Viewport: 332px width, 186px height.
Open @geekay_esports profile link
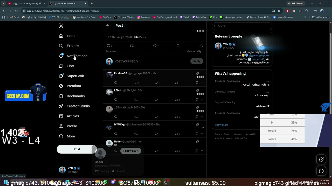coord(259,56)
